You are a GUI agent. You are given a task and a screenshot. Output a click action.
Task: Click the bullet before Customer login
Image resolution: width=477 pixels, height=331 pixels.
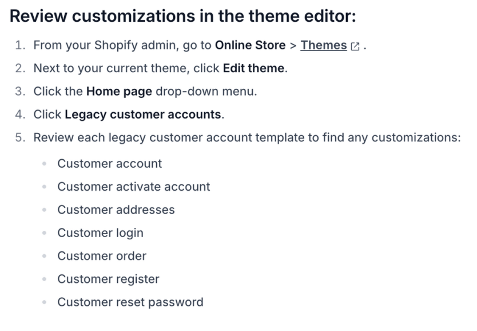pos(45,233)
